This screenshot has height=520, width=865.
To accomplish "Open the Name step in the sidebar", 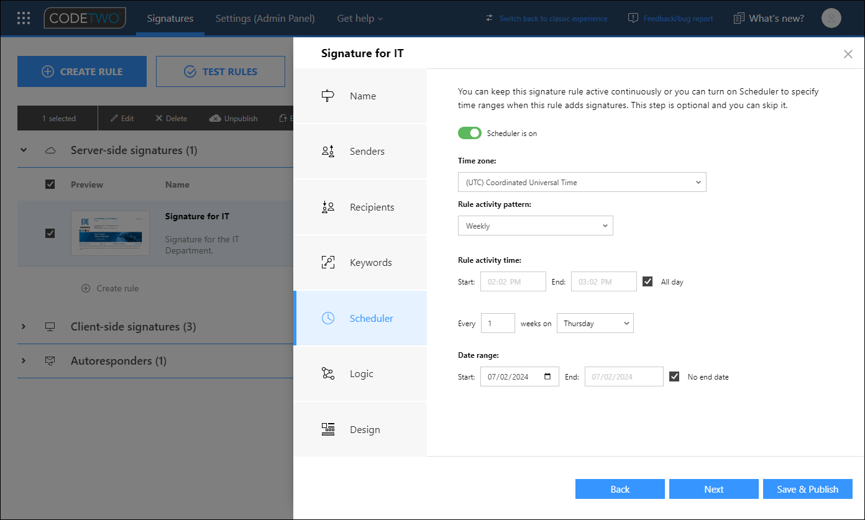I will (x=327, y=96).
